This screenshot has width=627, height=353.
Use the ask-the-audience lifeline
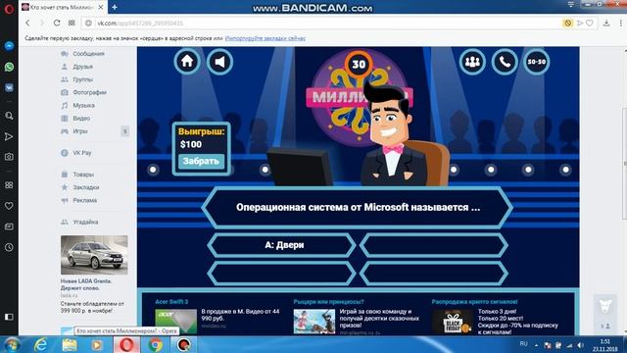pos(472,62)
